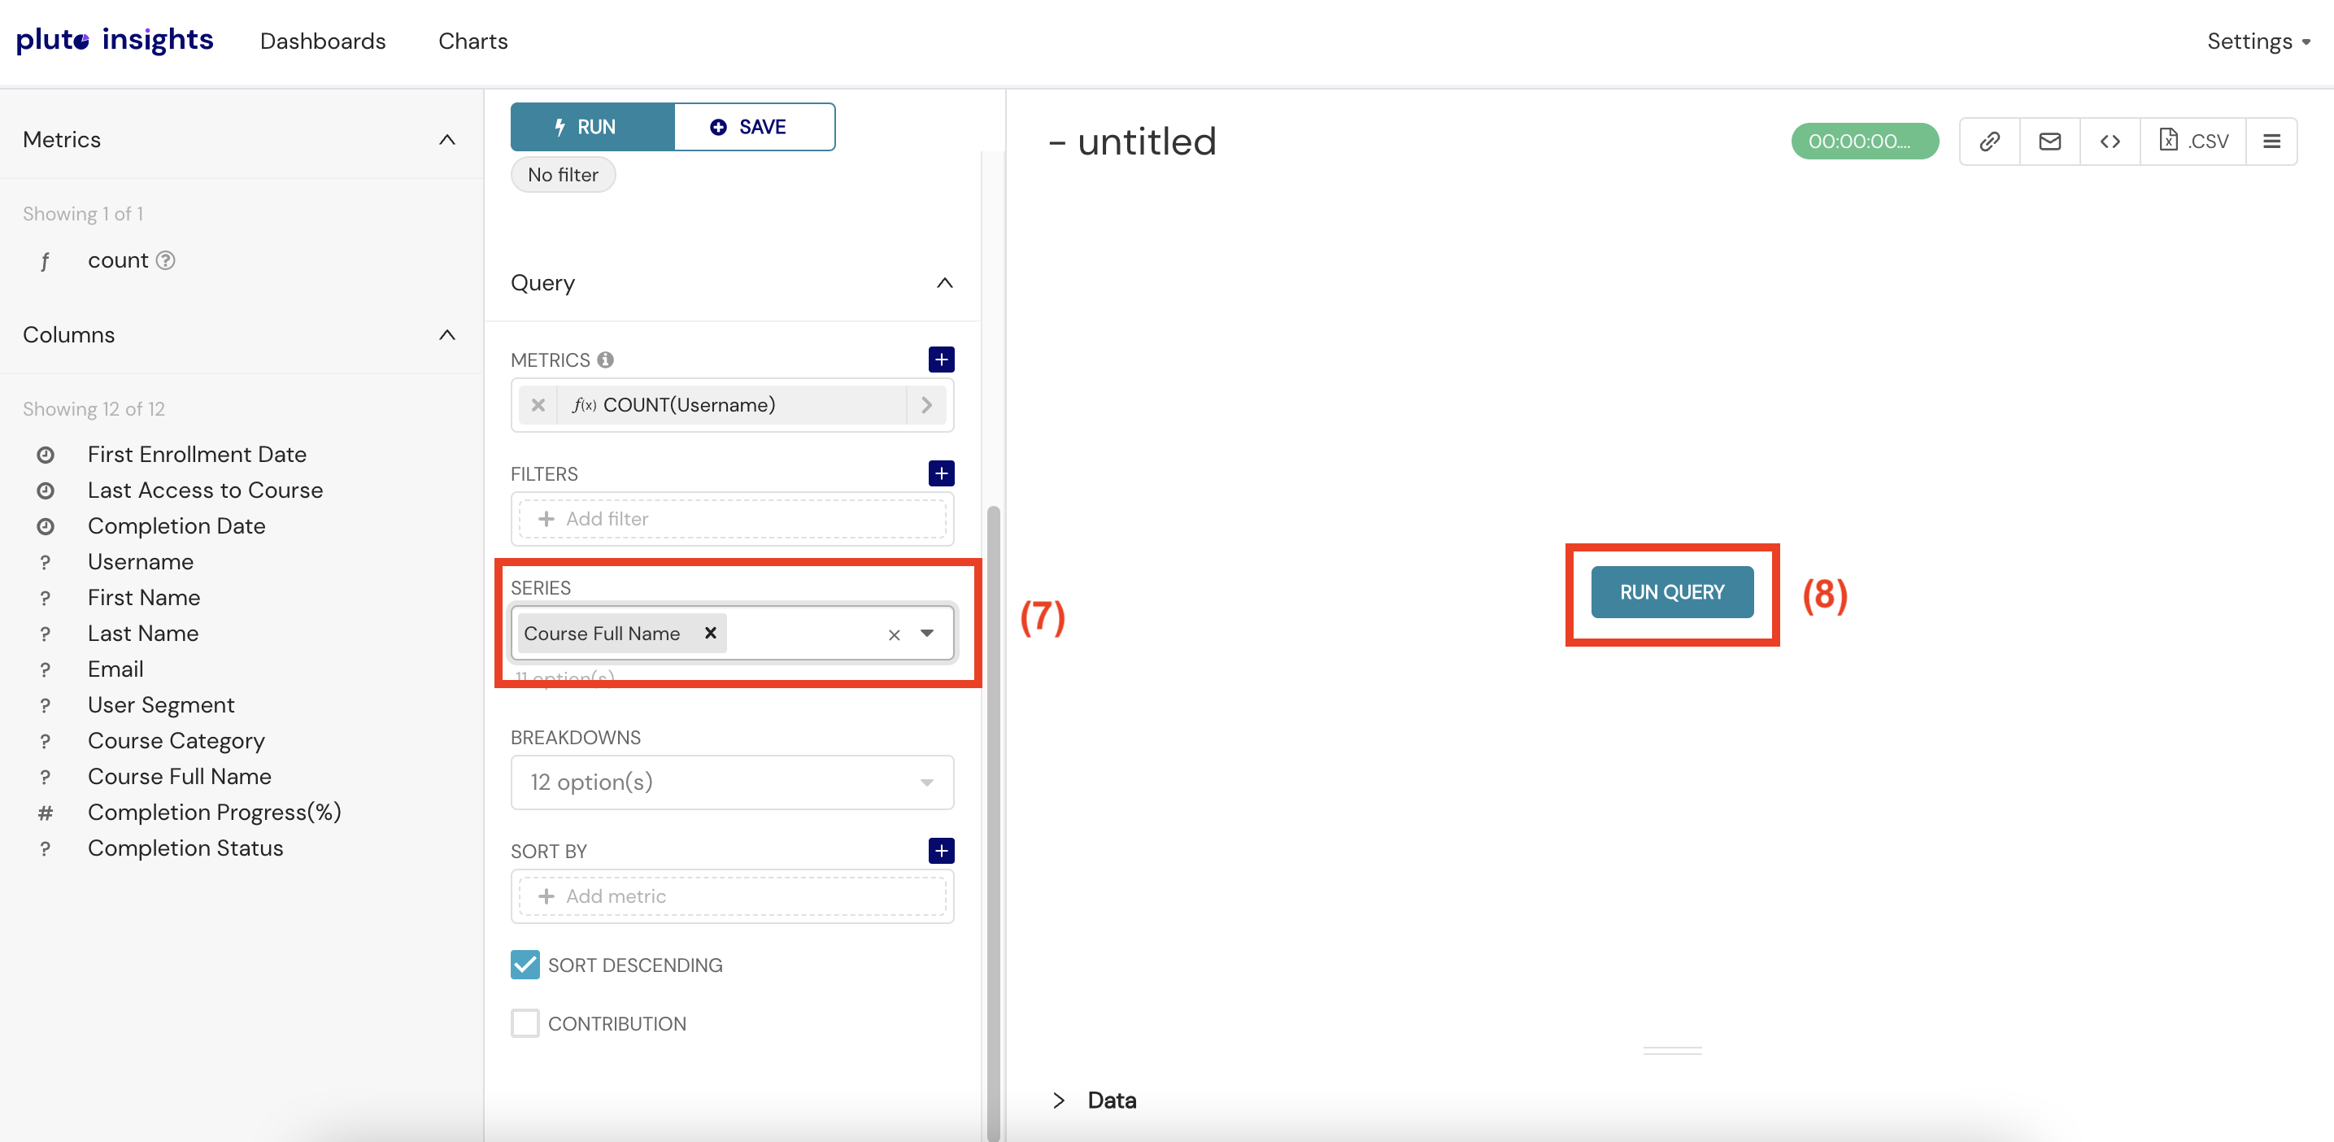This screenshot has height=1142, width=2334.
Task: Open the hamburger menu icon
Action: (2271, 142)
